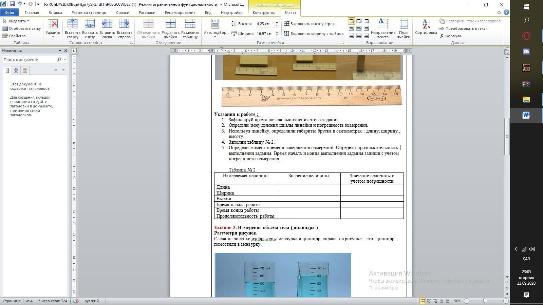Open the Рецензирование tab

(180, 13)
